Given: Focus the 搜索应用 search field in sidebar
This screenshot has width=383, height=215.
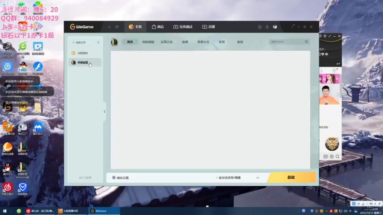Looking at the screenshot, I should click(x=82, y=43).
